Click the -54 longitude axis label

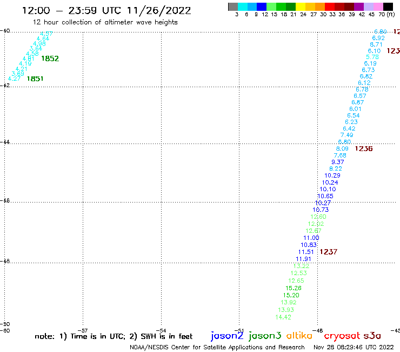coord(161,331)
